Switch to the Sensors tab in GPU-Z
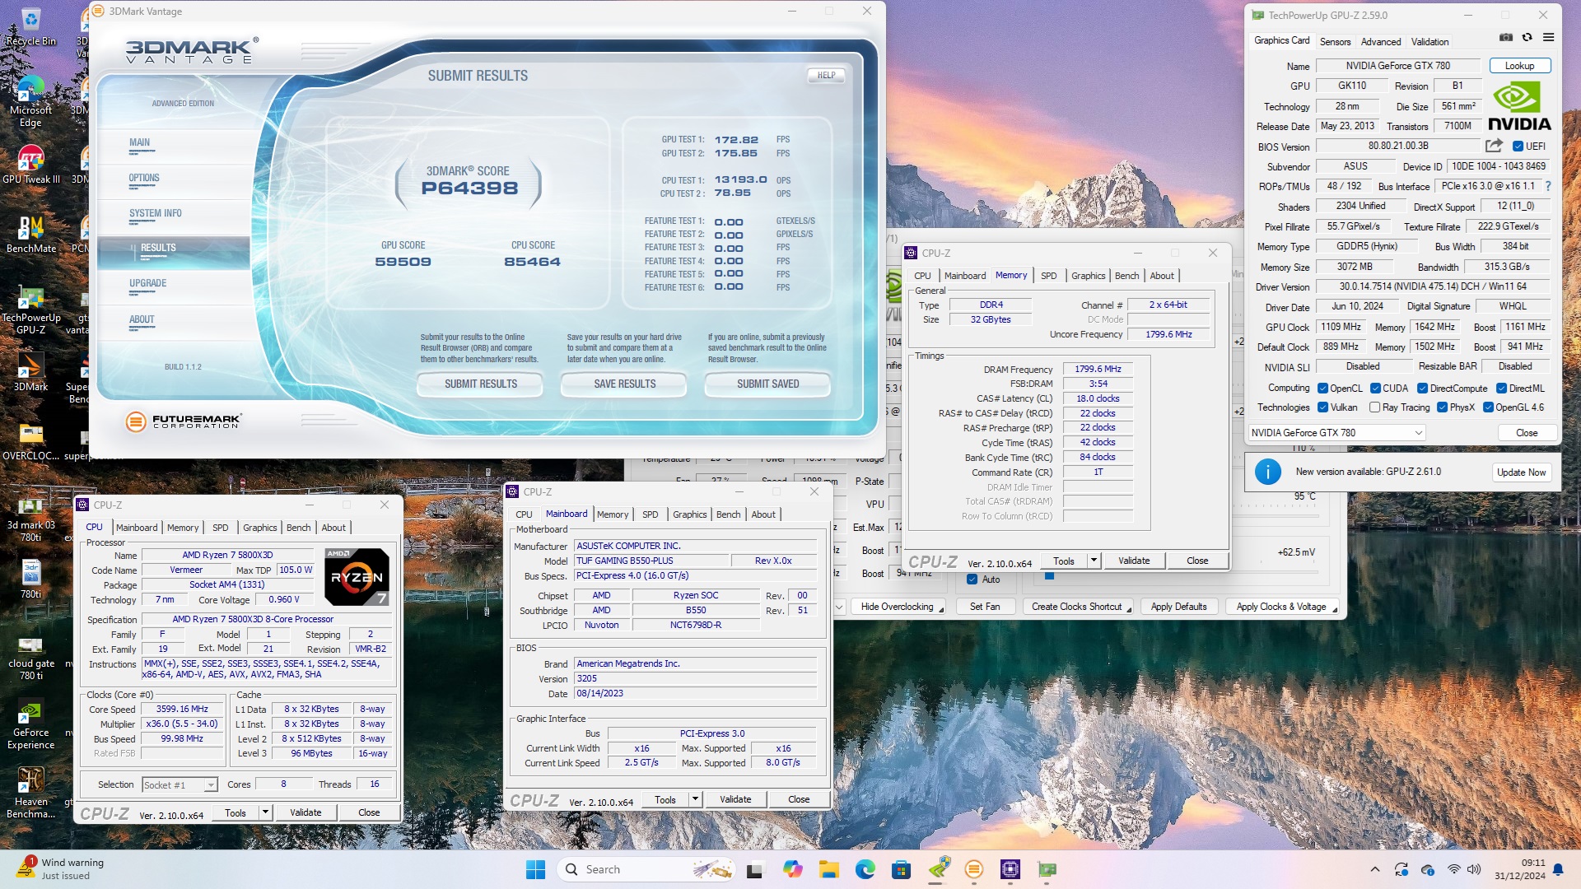Viewport: 1581px width, 889px height. [x=1335, y=42]
